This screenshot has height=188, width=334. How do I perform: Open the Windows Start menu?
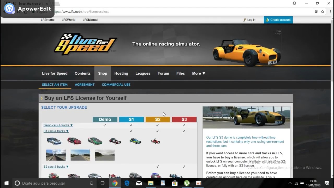6,183
